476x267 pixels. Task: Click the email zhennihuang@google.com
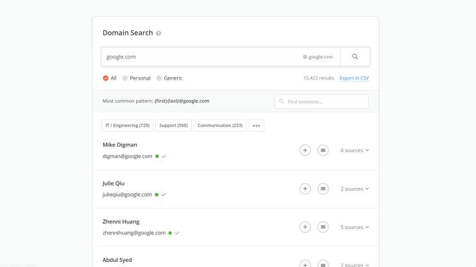tap(134, 233)
